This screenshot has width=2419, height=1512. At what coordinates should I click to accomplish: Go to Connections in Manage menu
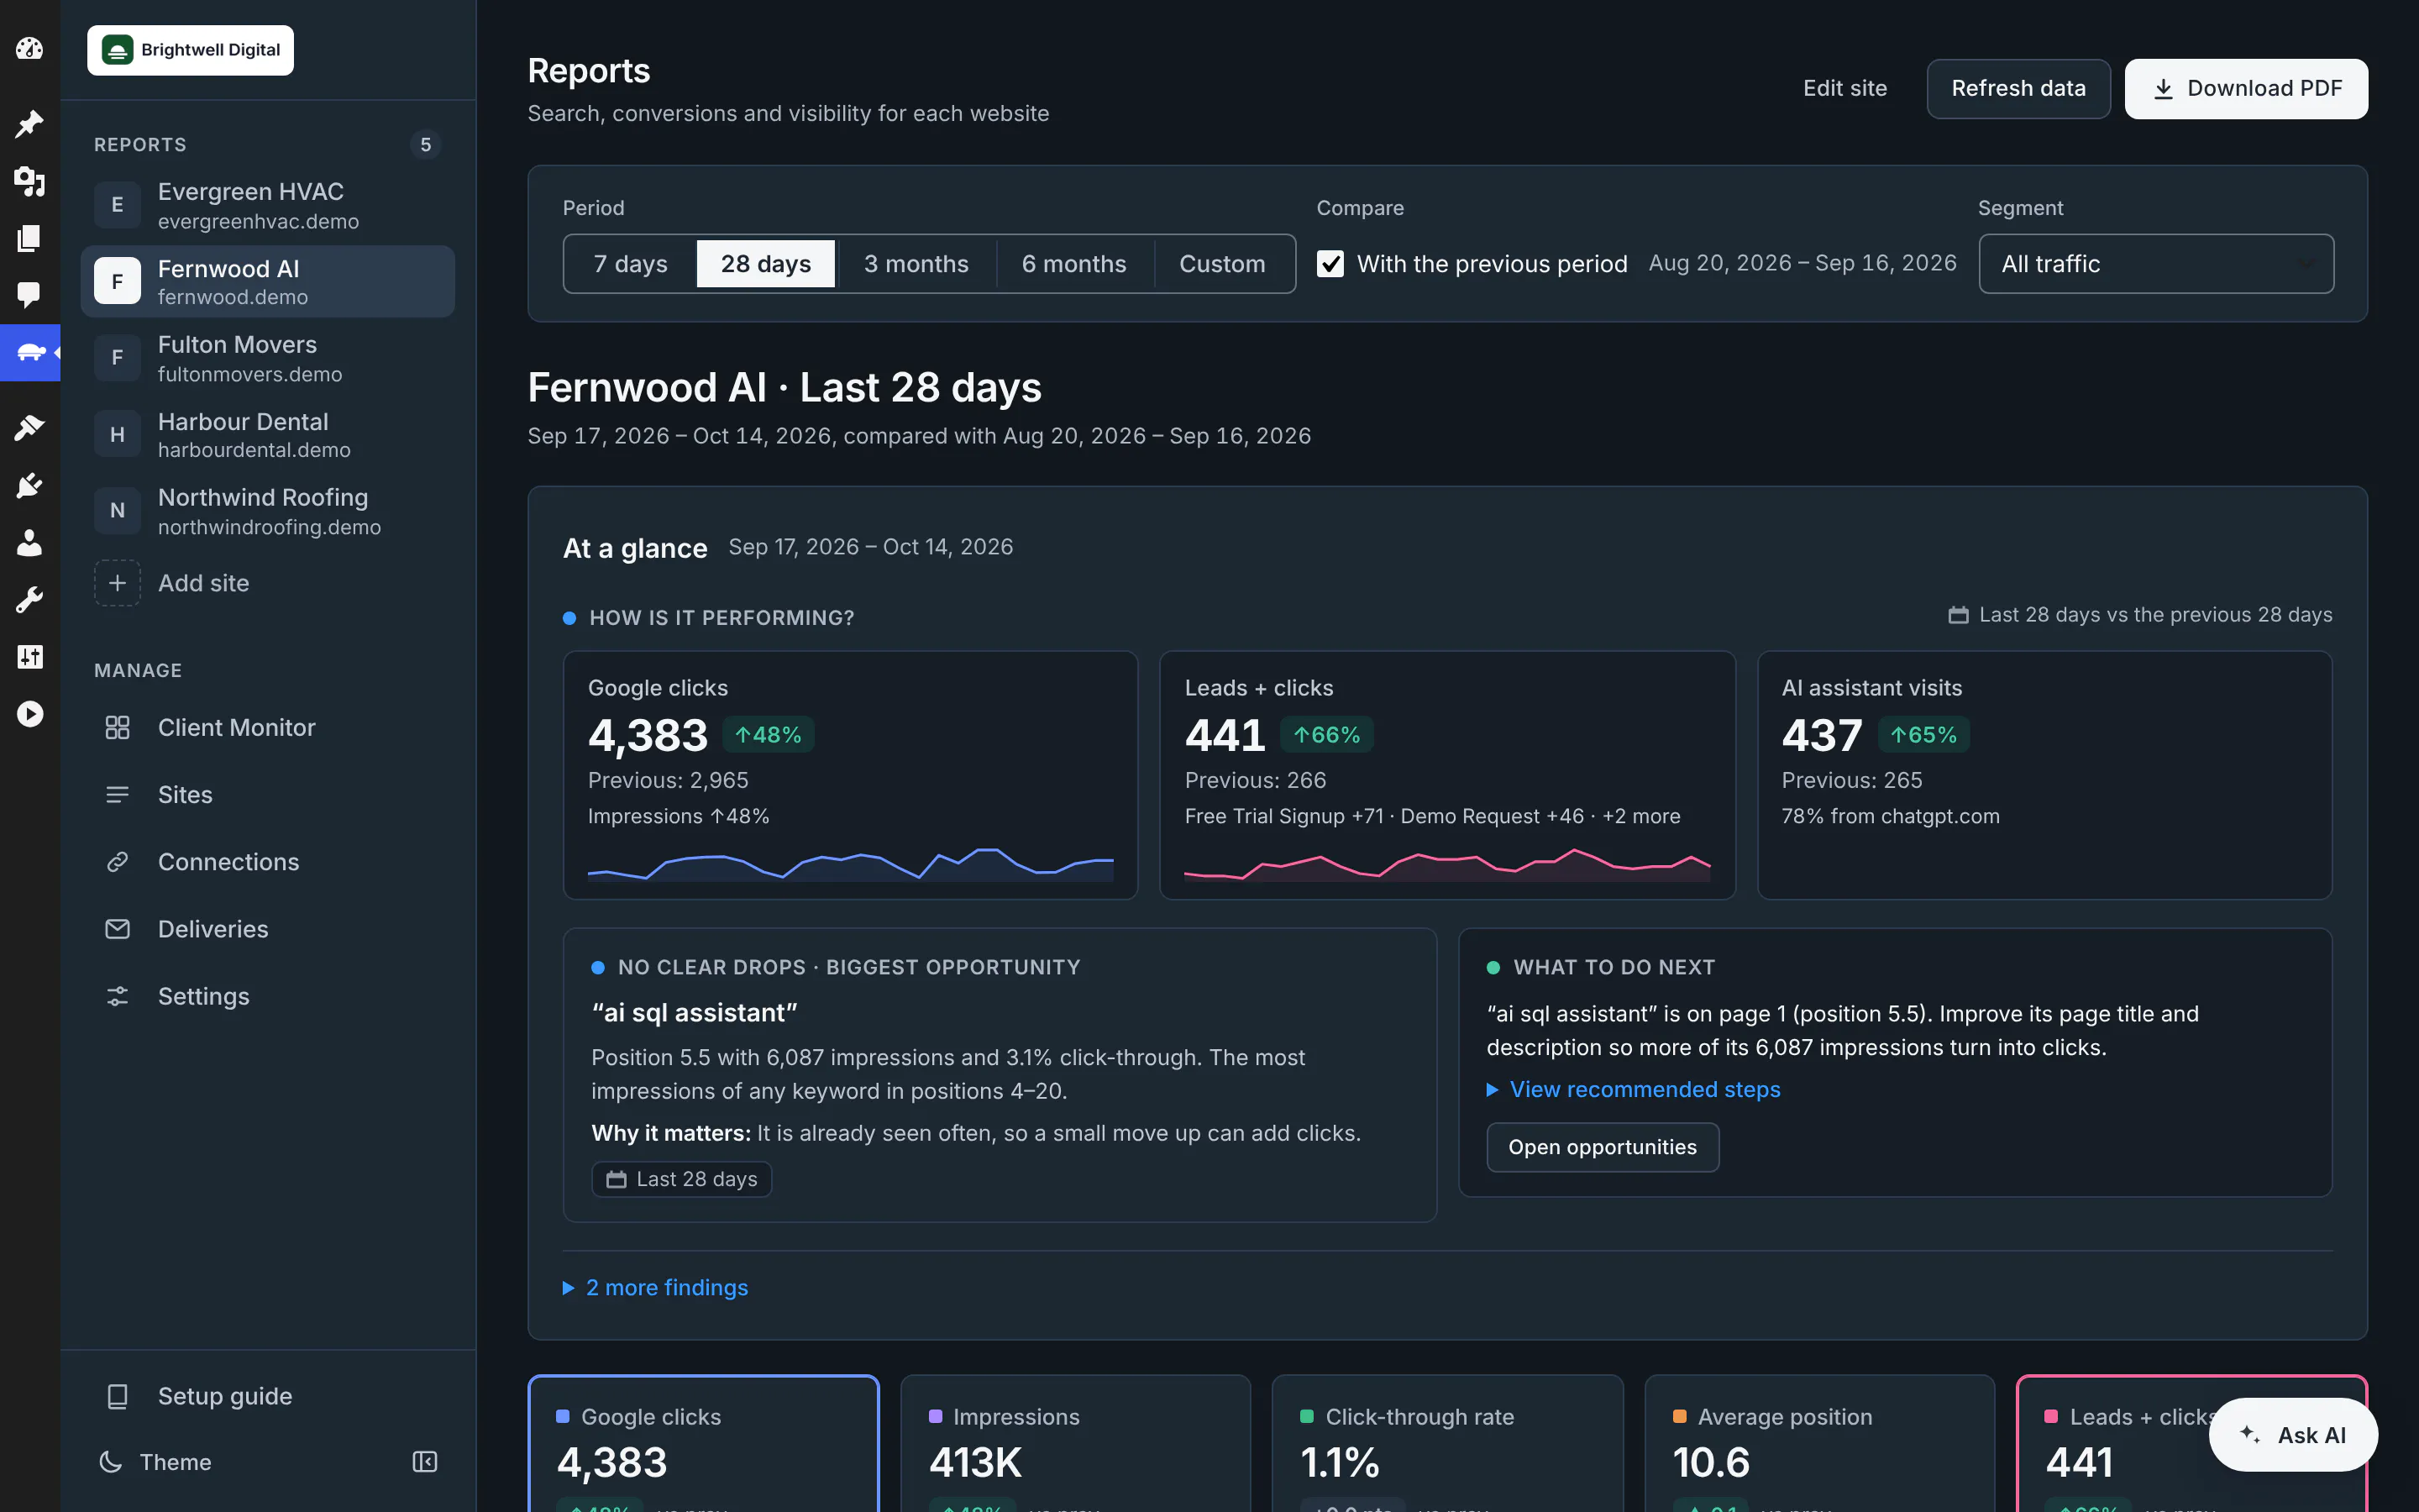coord(268,862)
